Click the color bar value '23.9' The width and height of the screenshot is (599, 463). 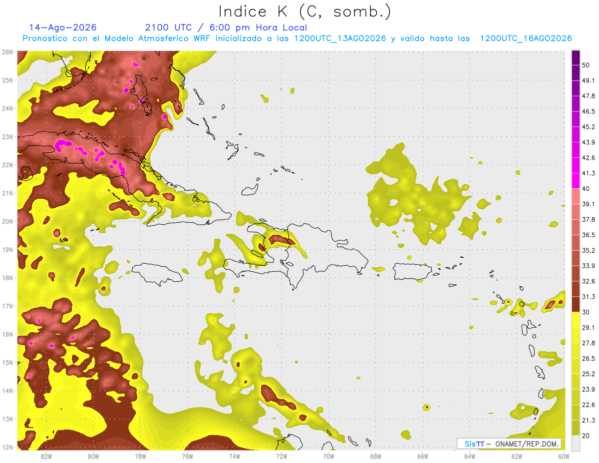coord(589,390)
